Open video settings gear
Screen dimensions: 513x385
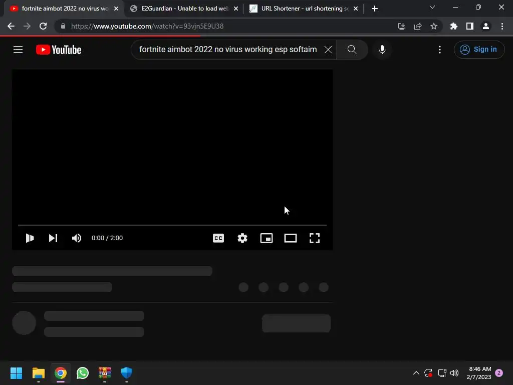242,238
